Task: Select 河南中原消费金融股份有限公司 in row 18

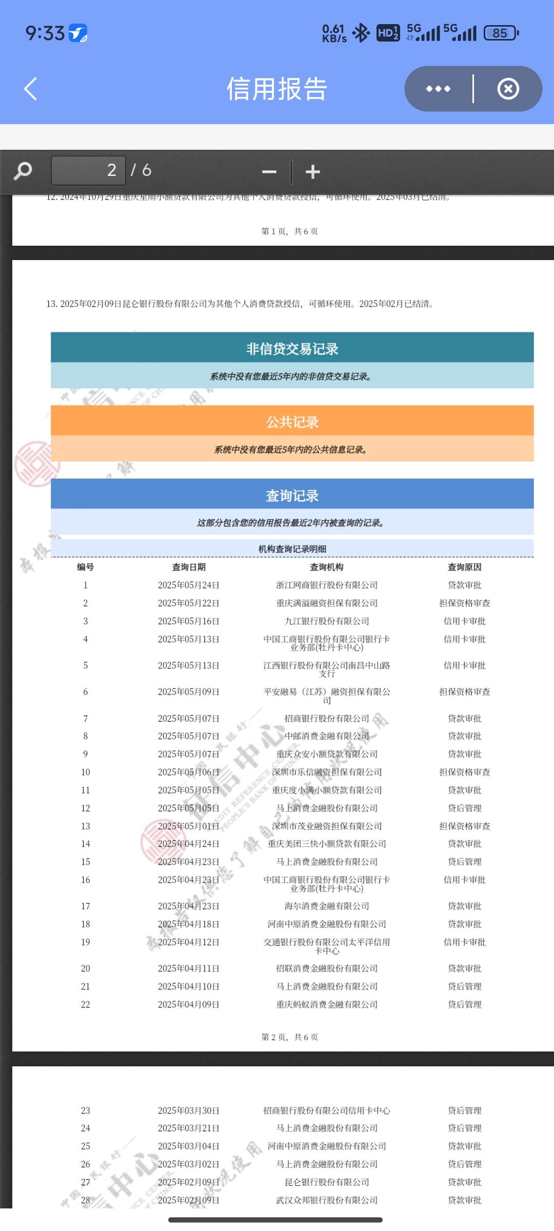Action: click(327, 924)
